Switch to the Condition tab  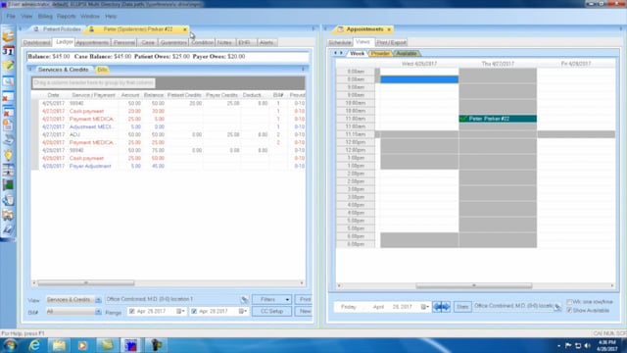click(203, 42)
